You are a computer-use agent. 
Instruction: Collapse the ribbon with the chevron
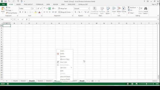tap(158, 16)
